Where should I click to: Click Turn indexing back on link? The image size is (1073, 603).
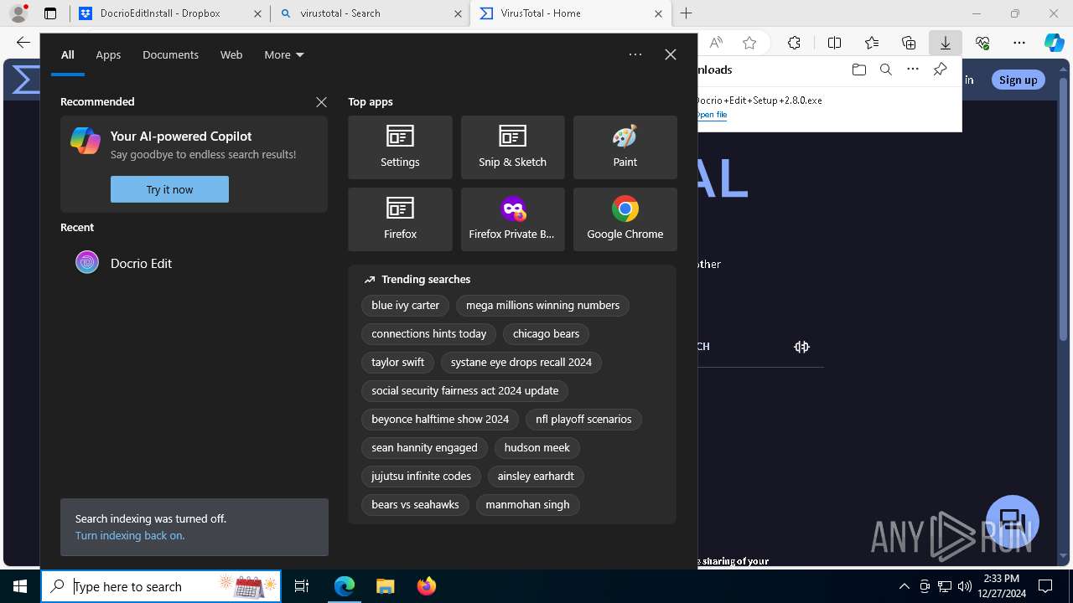[x=130, y=535]
